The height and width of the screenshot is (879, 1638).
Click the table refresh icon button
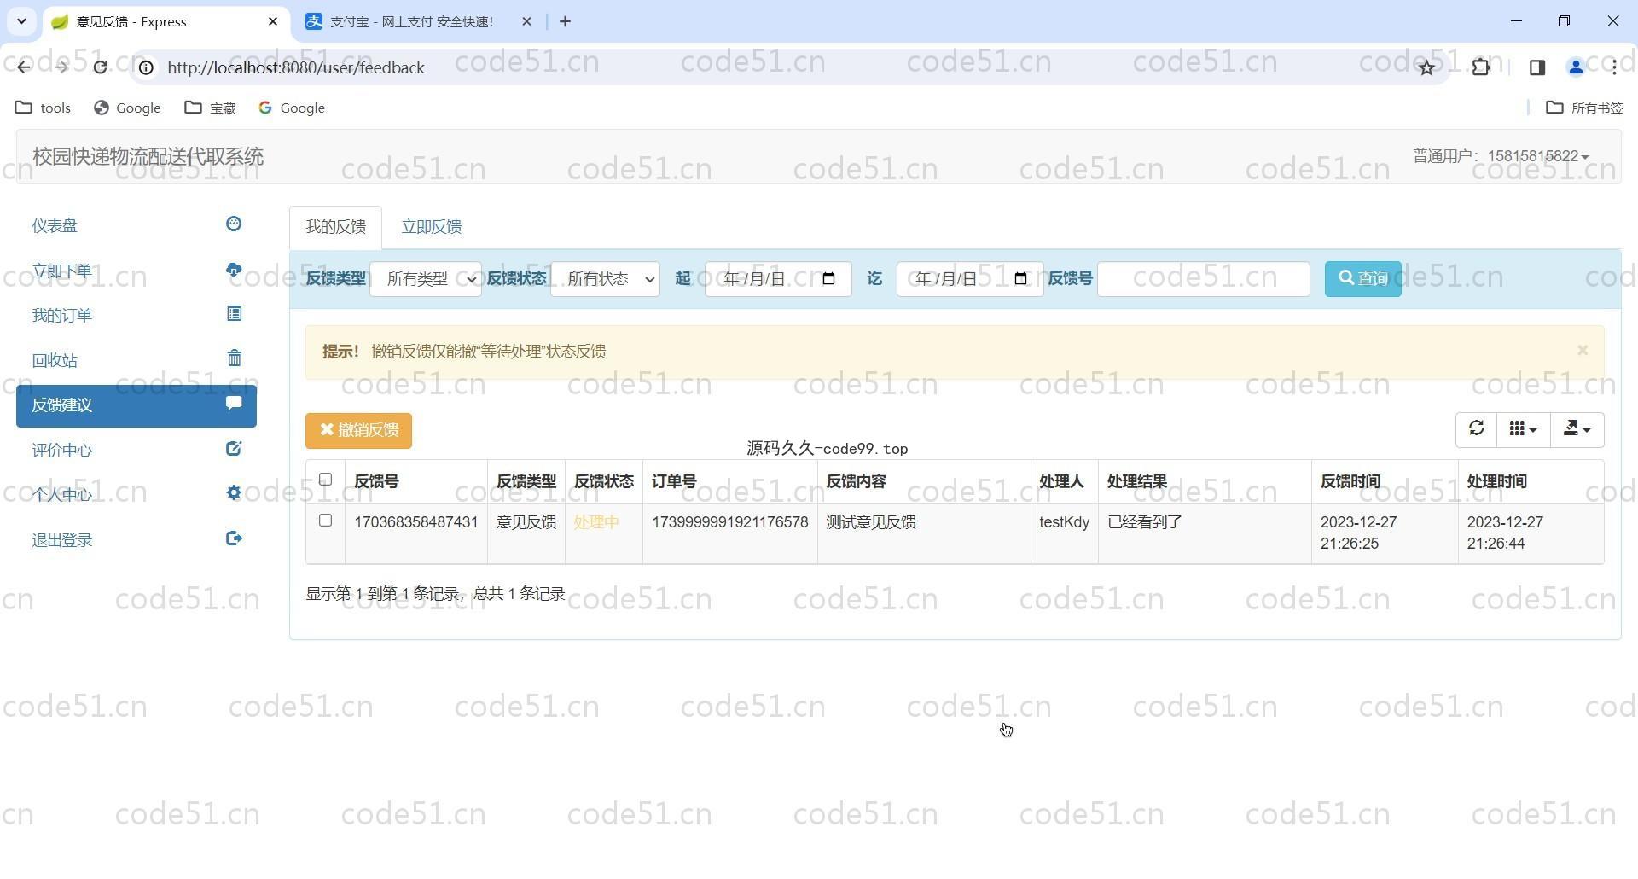click(x=1476, y=429)
